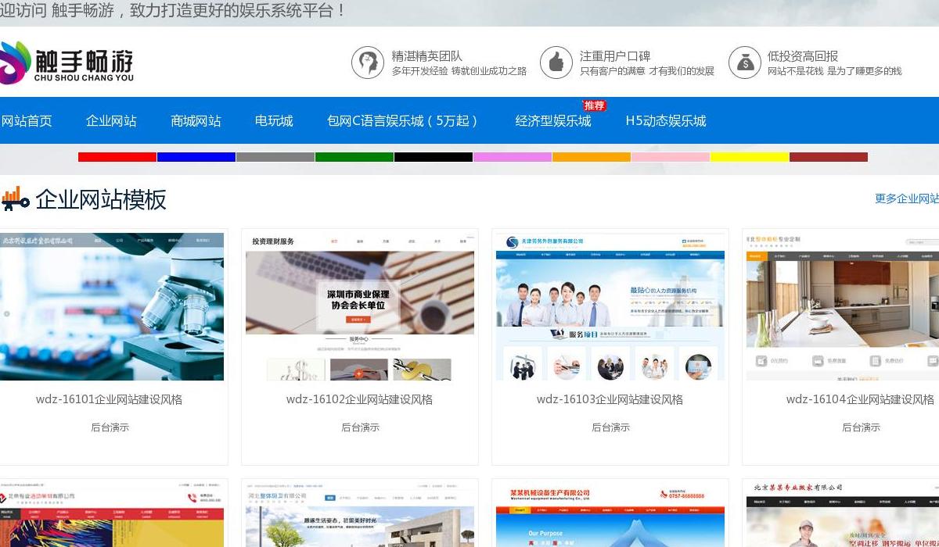939x547 pixels.
Task: Click the 精湛精英团队 heading text
Action: pyautogui.click(x=427, y=56)
